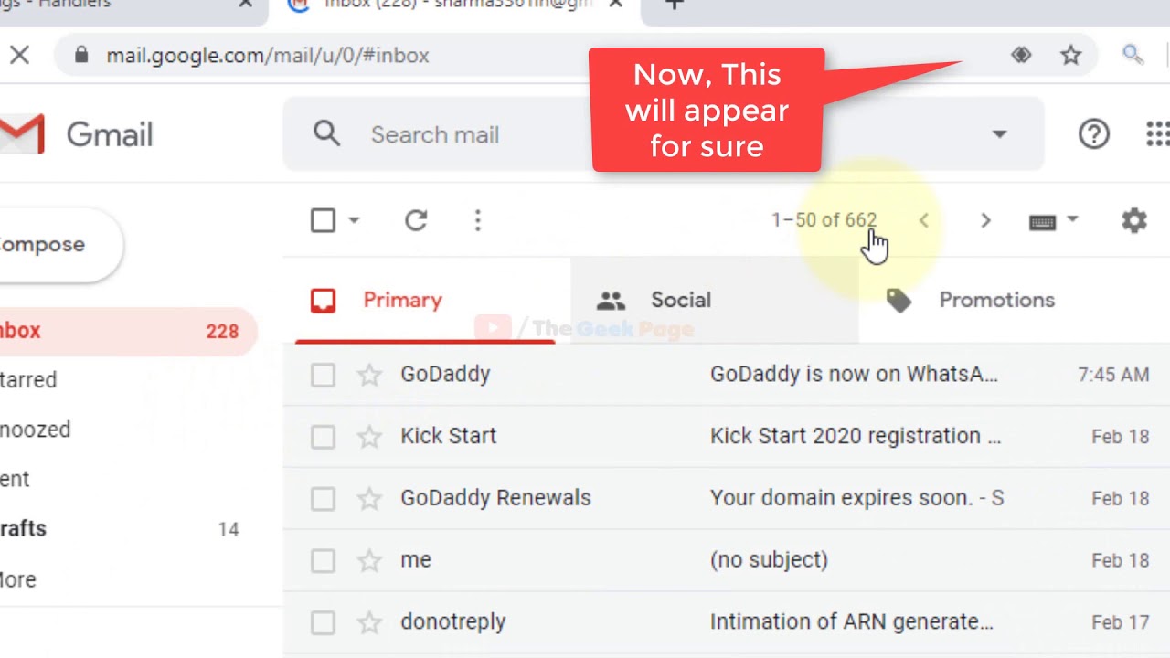This screenshot has width=1170, height=658.
Task: Bookmark this page with the star icon
Action: tap(1071, 55)
